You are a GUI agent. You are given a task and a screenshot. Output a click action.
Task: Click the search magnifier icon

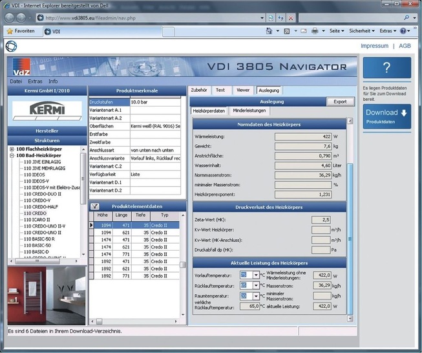pos(406,17)
